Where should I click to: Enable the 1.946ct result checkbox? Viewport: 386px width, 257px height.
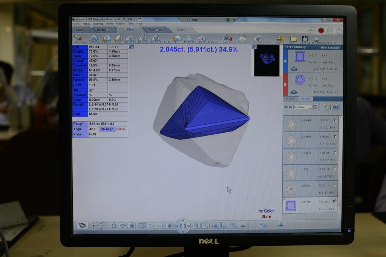(x=335, y=153)
